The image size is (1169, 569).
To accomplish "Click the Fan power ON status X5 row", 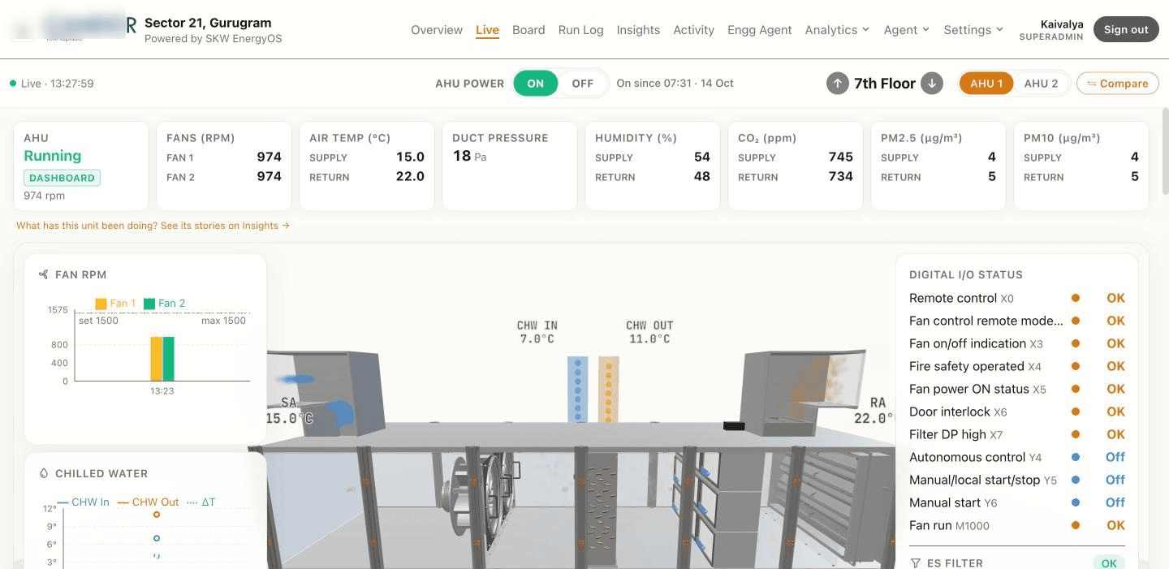I will tap(1017, 389).
